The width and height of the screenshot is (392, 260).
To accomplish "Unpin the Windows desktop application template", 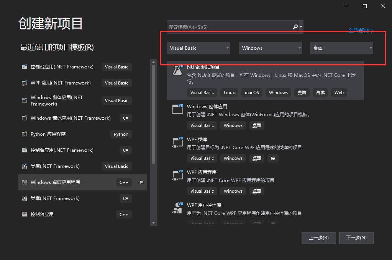I will pyautogui.click(x=141, y=182).
